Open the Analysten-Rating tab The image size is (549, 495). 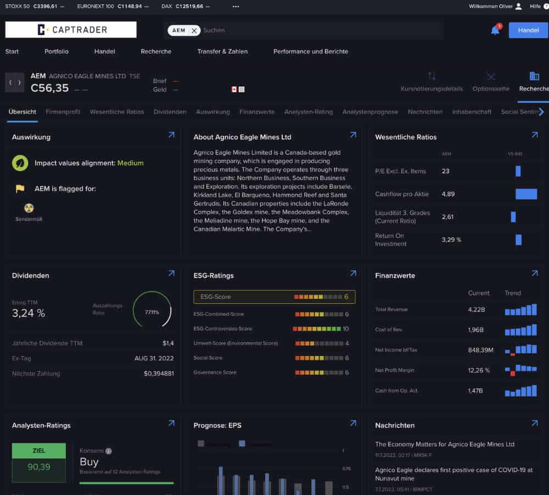click(x=309, y=112)
